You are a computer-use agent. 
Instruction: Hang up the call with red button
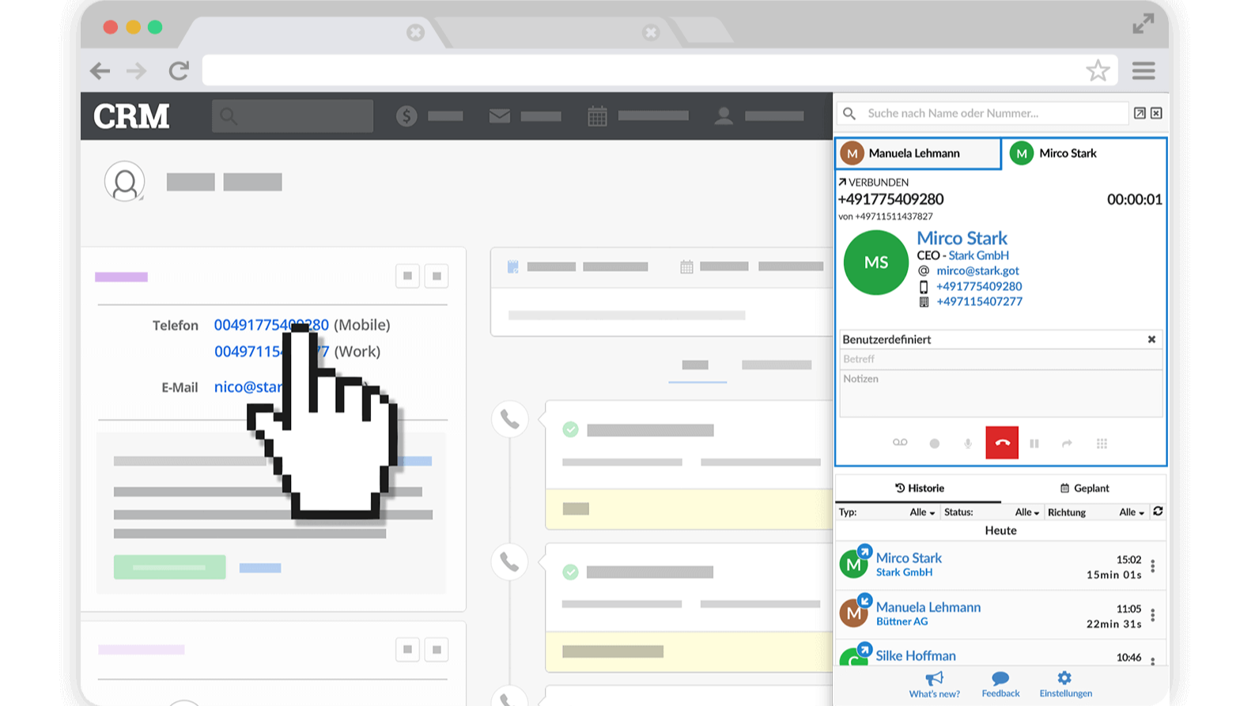[x=1001, y=443]
